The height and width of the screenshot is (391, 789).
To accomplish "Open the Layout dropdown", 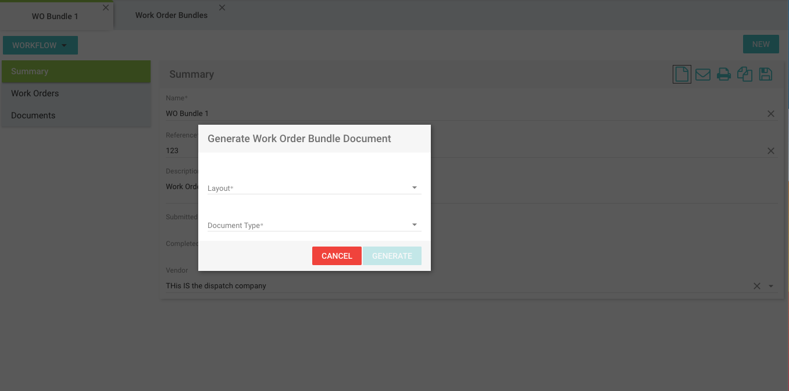I will click(x=314, y=188).
